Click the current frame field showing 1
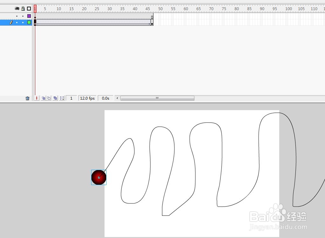 point(71,98)
